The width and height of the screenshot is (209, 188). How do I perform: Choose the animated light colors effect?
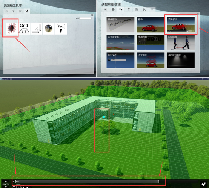181,60
